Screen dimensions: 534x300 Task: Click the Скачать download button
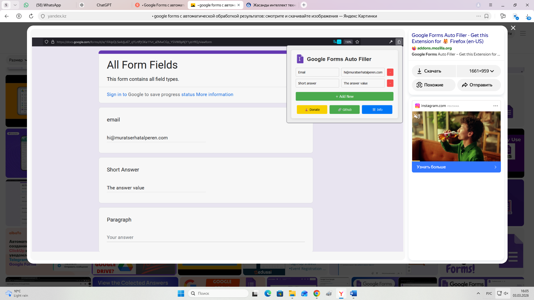tap(434, 71)
